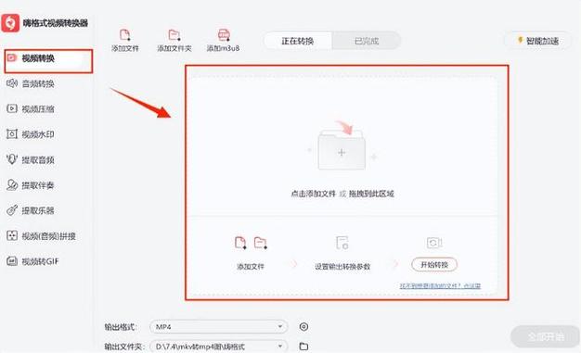Click the 提取伴奏 icon
Viewport: 581px width, 353px height.
click(12, 184)
